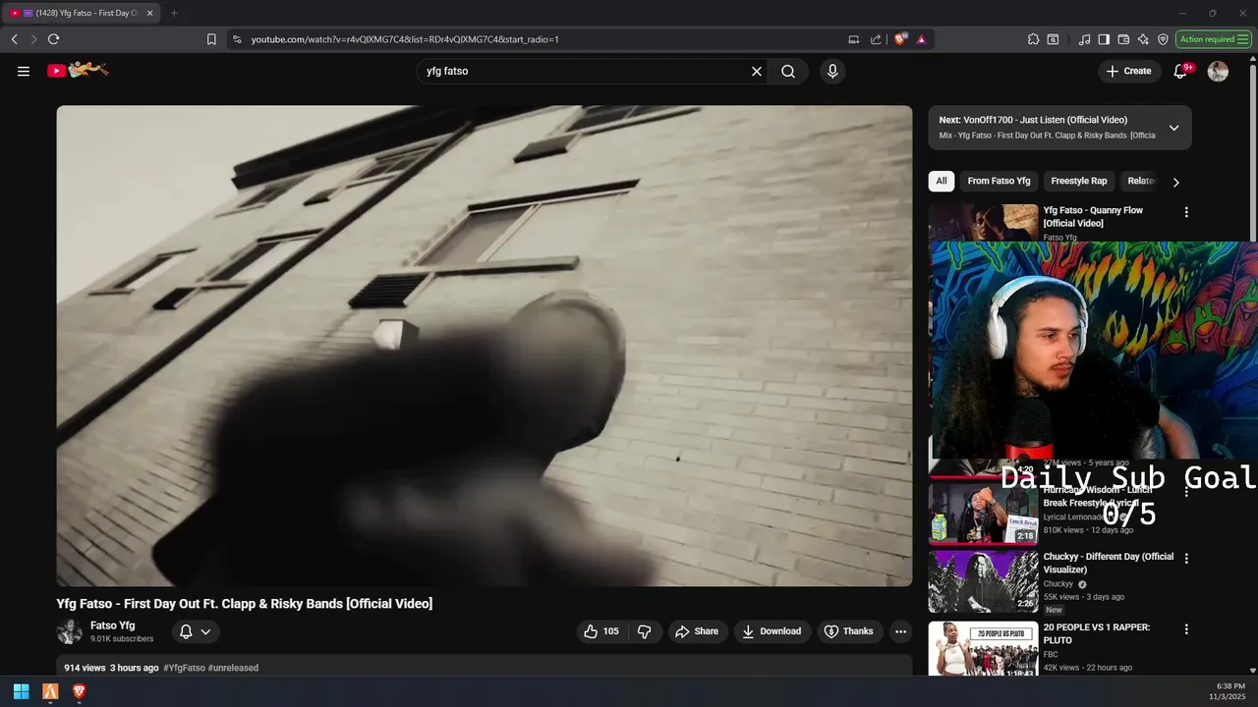Open Brave Rewards triangle icon

[921, 39]
